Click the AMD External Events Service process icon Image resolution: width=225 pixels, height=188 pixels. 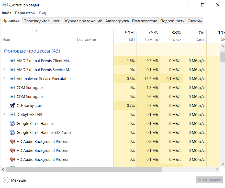[12, 70]
